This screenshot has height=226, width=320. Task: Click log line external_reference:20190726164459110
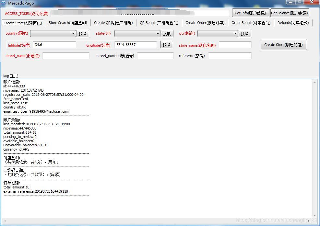36,191
